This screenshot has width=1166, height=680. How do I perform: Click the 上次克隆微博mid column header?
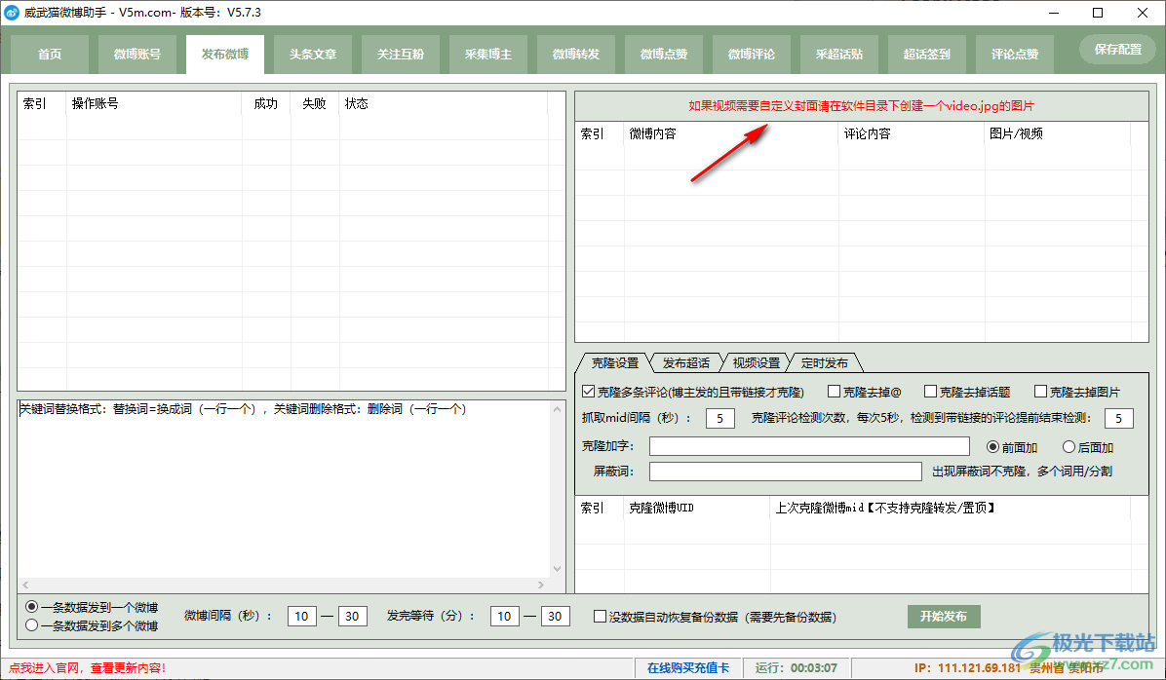coord(951,508)
